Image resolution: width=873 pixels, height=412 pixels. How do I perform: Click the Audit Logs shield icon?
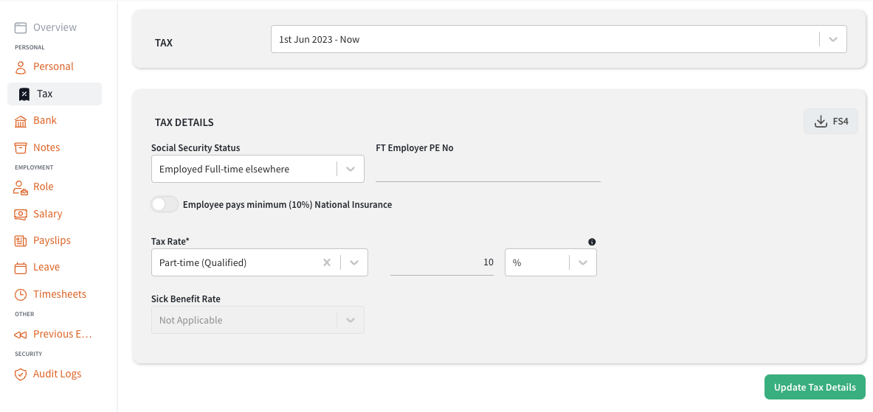(21, 374)
